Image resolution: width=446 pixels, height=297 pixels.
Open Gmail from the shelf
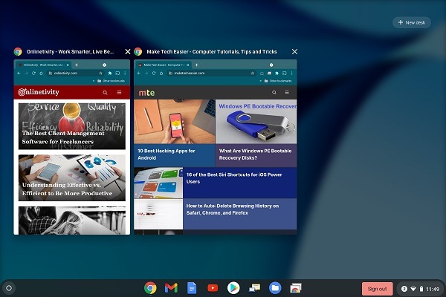coord(171,288)
